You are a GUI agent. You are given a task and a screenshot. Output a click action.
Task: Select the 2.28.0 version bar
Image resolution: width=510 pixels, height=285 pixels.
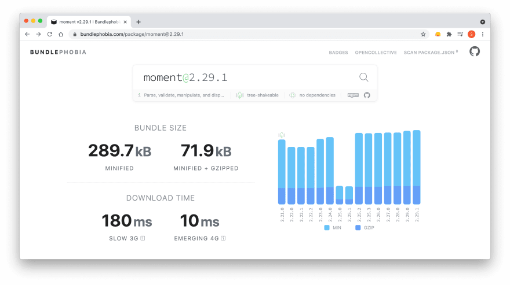click(397, 168)
